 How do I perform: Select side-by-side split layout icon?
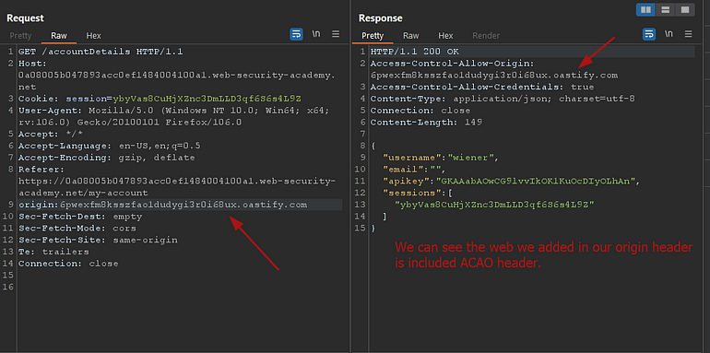tap(646, 9)
